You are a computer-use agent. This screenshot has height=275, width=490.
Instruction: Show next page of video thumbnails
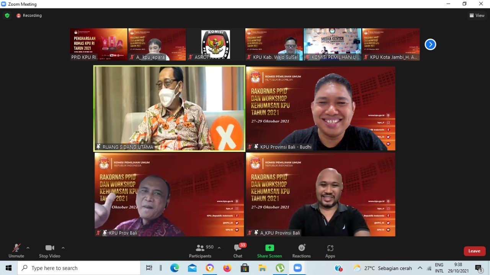tap(430, 45)
